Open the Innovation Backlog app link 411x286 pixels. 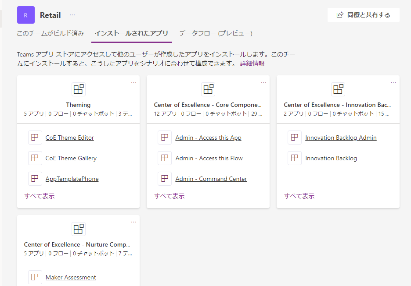pyautogui.click(x=331, y=158)
